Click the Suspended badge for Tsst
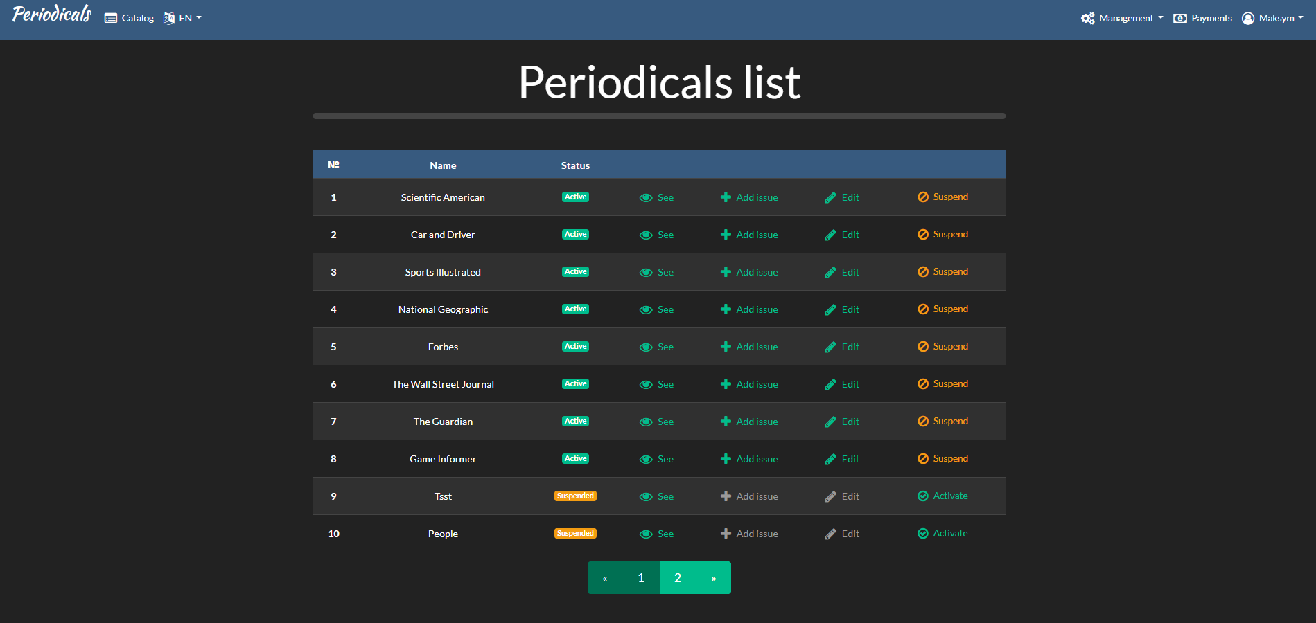Viewport: 1316px width, 623px height. point(575,496)
